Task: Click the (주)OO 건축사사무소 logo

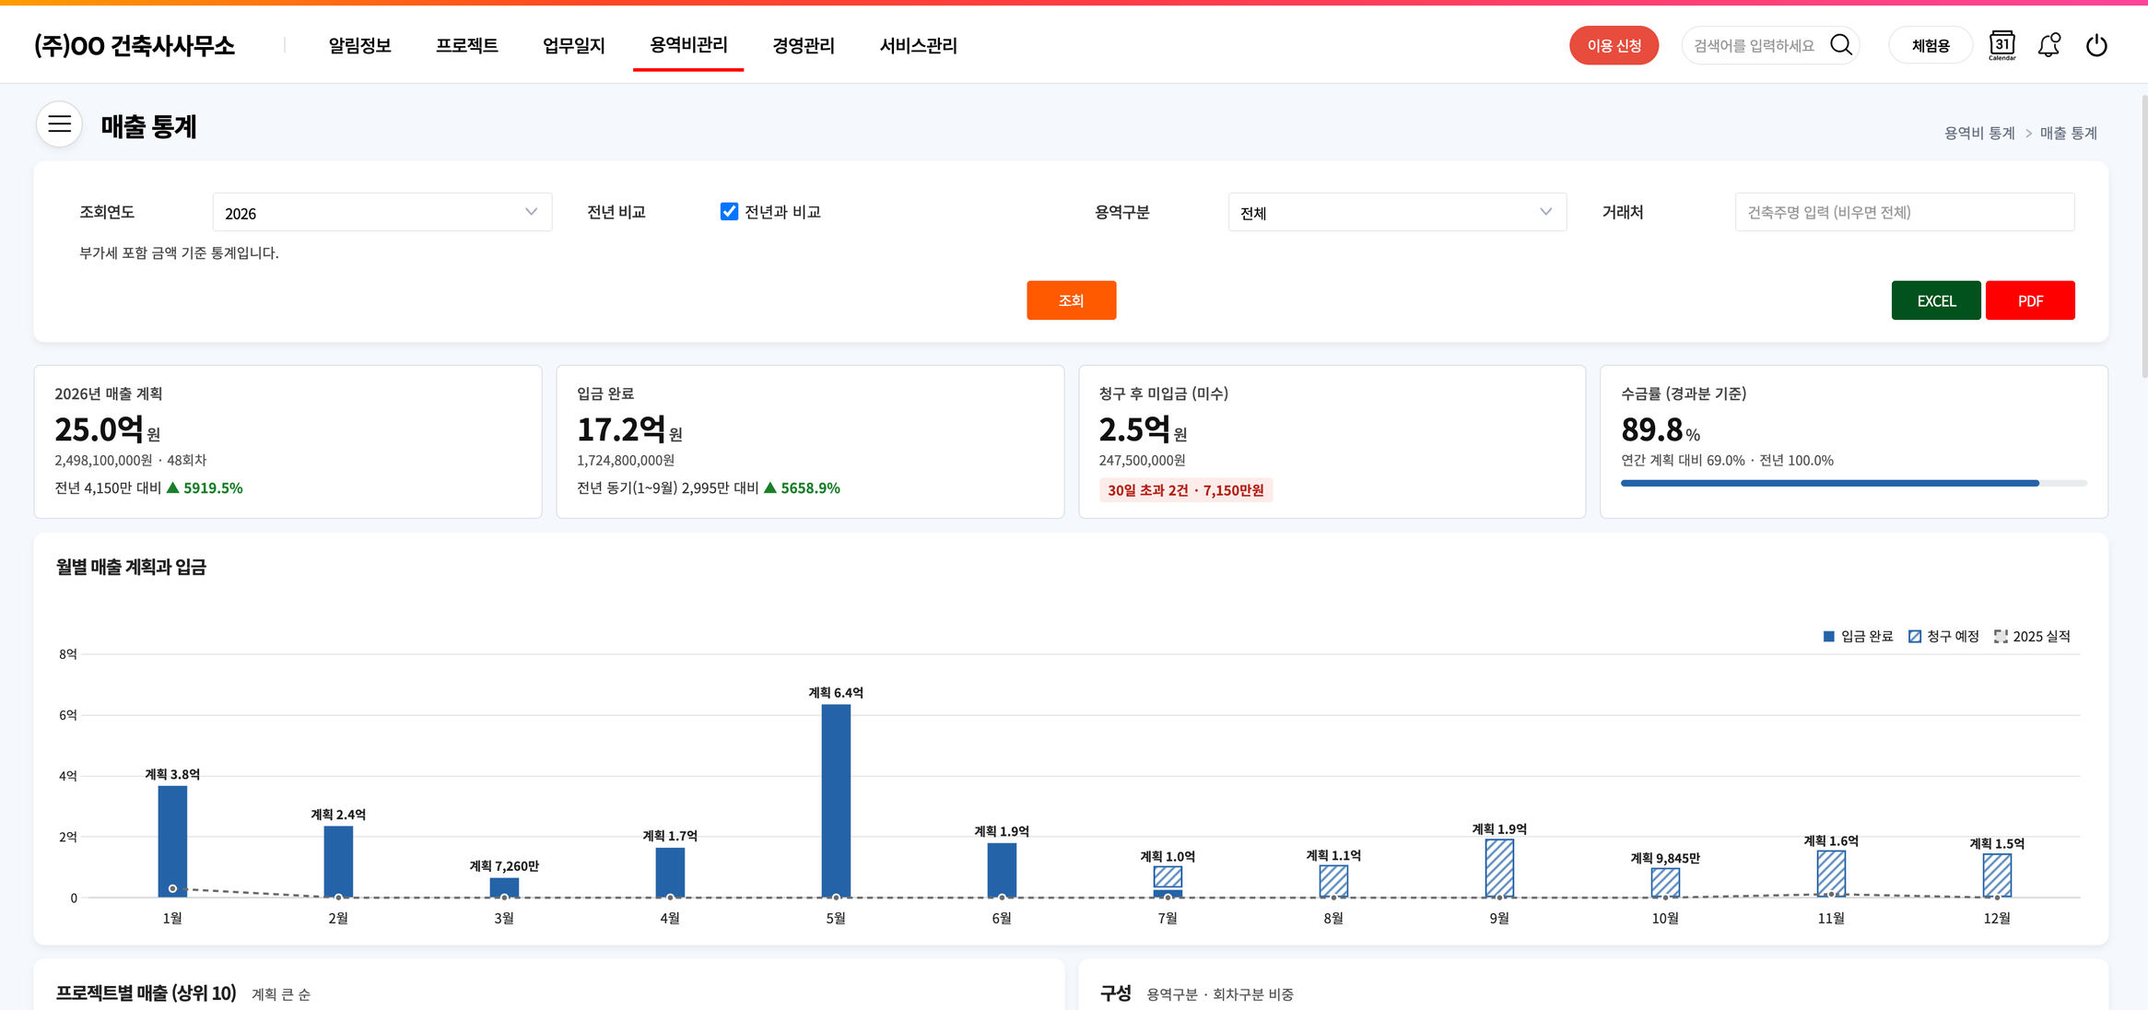Action: tap(135, 45)
